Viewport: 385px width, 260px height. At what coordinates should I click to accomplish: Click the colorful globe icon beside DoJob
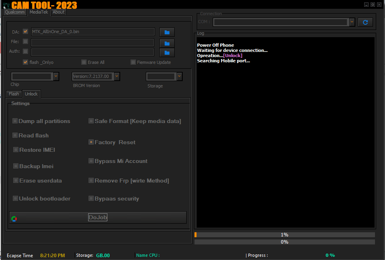[14, 217]
